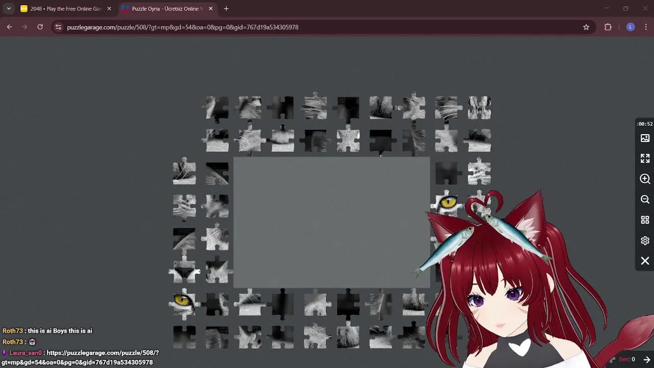Open the Chrome three-dot menu
Image resolution: width=654 pixels, height=368 pixels.
tap(646, 27)
